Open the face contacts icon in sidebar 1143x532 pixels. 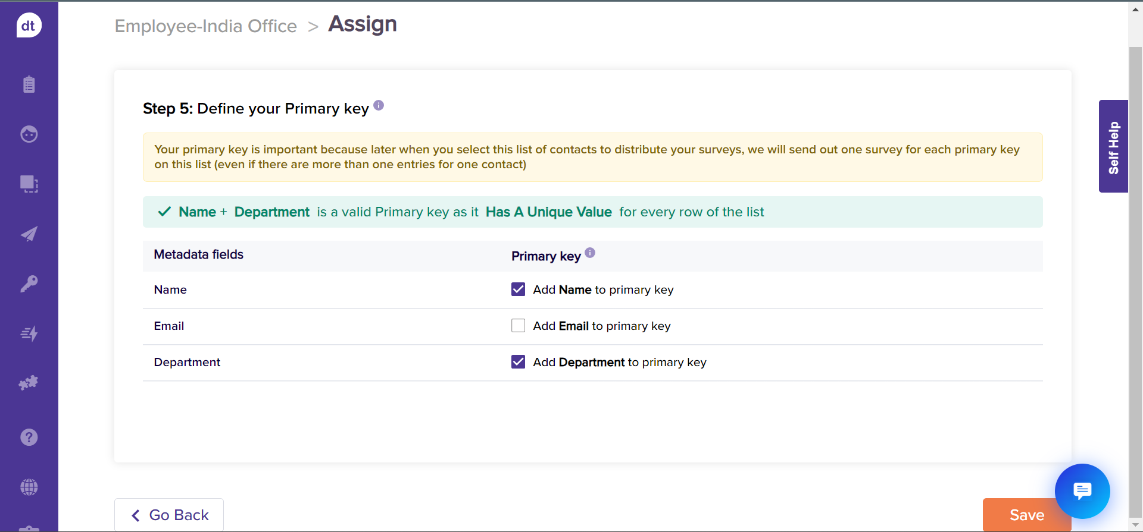click(29, 134)
